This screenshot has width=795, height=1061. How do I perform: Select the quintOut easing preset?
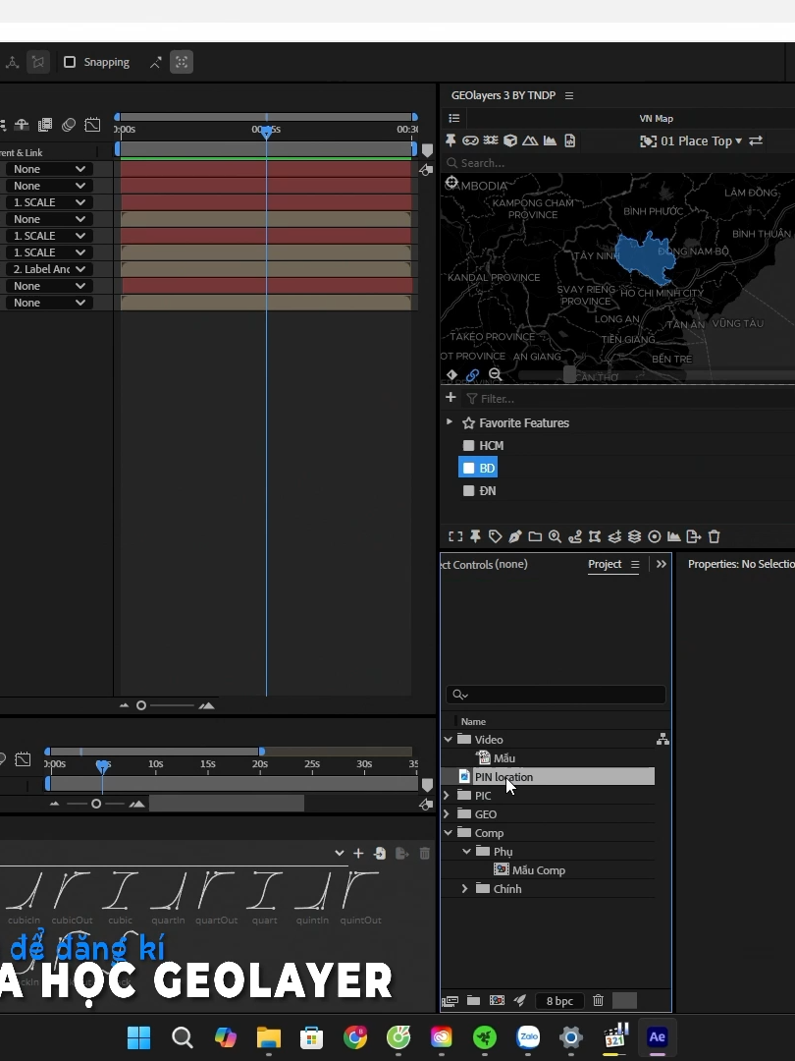360,897
